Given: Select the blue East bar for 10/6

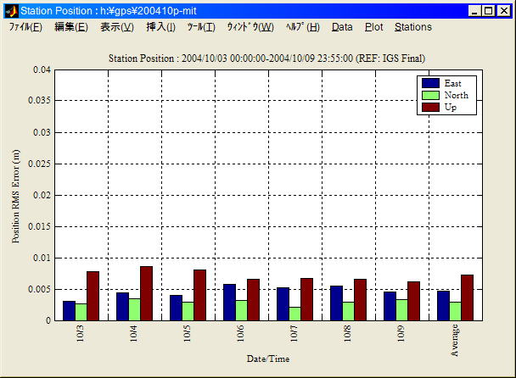Looking at the screenshot, I should (229, 303).
